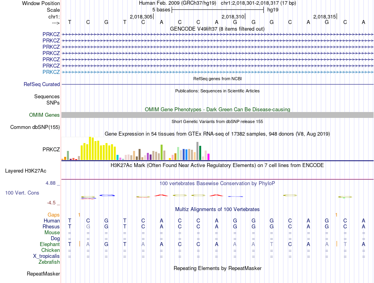
Task: Click the 2,018,315 ruler coordinate
Action: (x=324, y=17)
